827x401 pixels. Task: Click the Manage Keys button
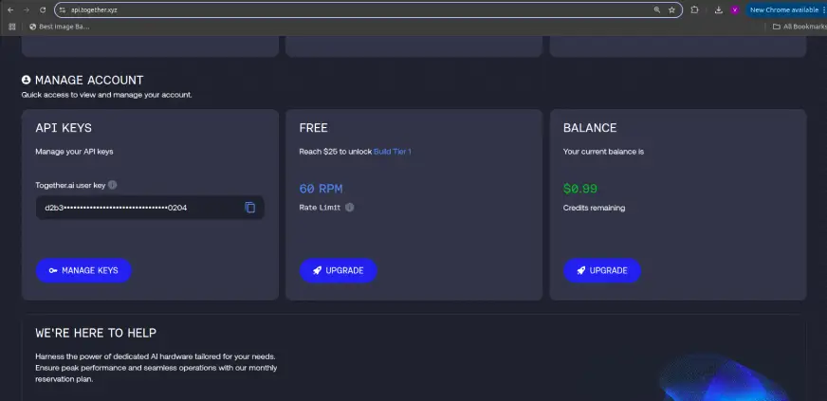[x=83, y=270]
